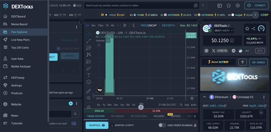
Task: Open the emoji sticker tool
Action: (x=89, y=82)
